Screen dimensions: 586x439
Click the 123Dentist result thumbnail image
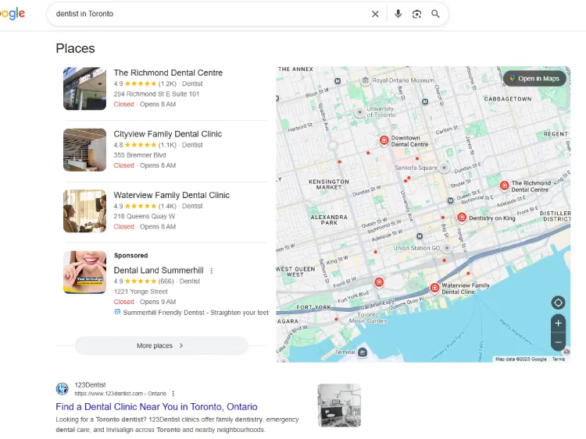pyautogui.click(x=339, y=405)
